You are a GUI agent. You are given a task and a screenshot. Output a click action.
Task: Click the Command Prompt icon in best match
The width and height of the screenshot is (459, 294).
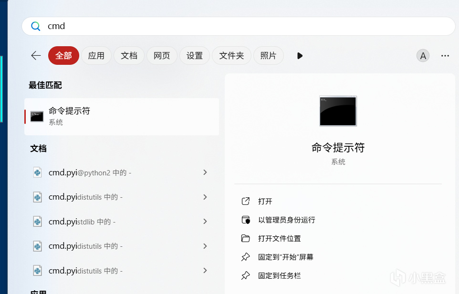pyautogui.click(x=37, y=117)
